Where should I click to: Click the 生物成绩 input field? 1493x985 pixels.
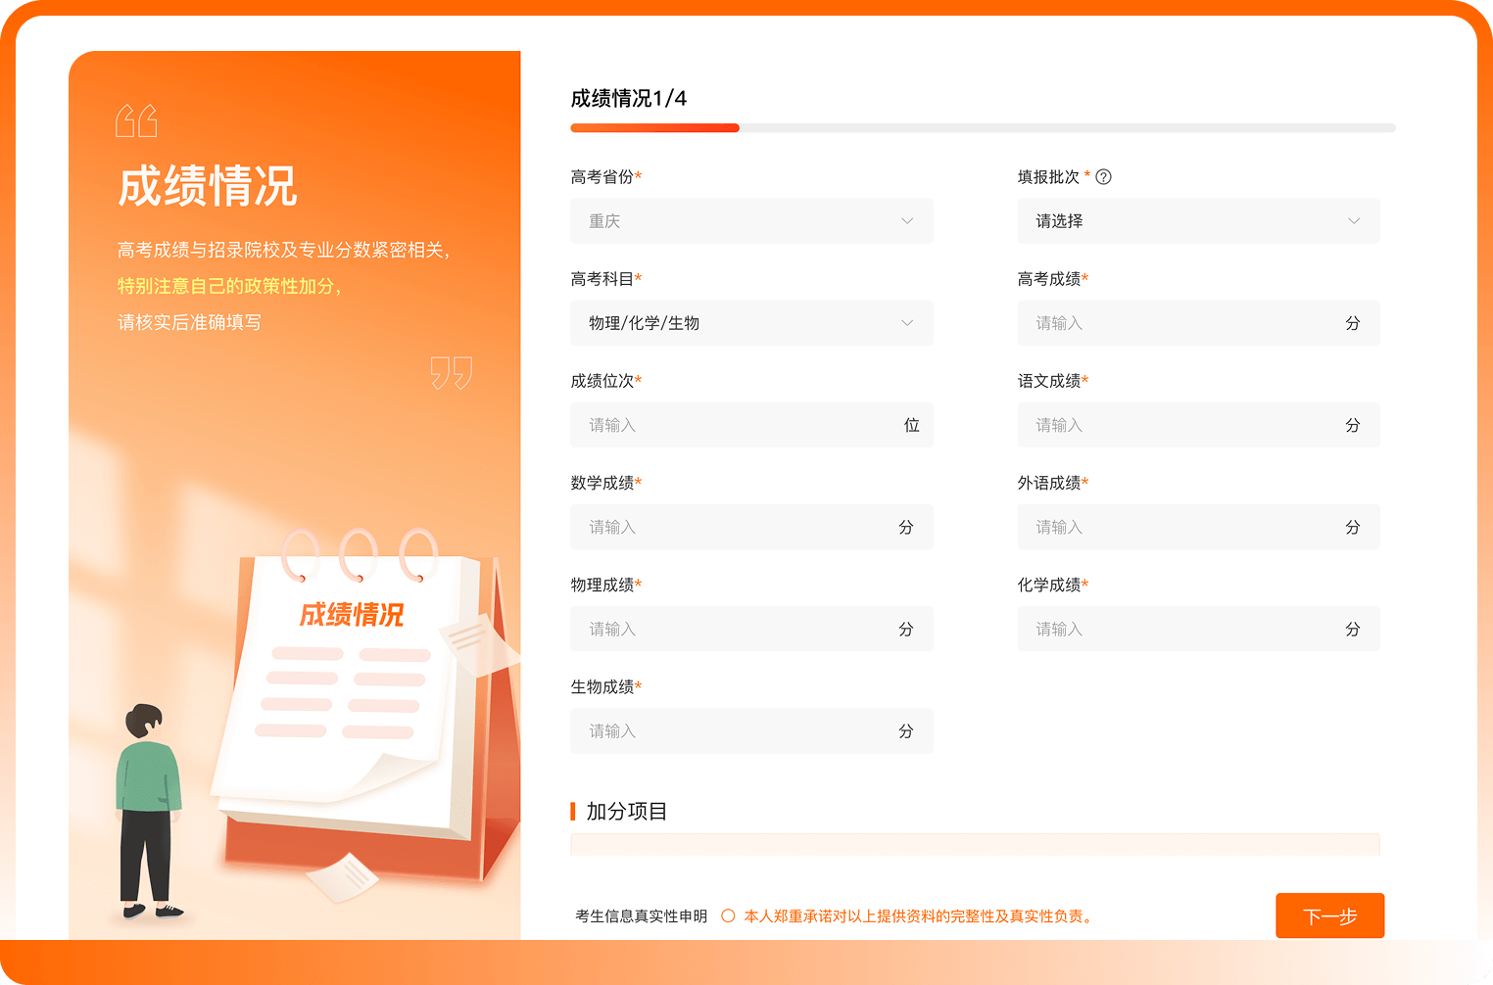(735, 731)
